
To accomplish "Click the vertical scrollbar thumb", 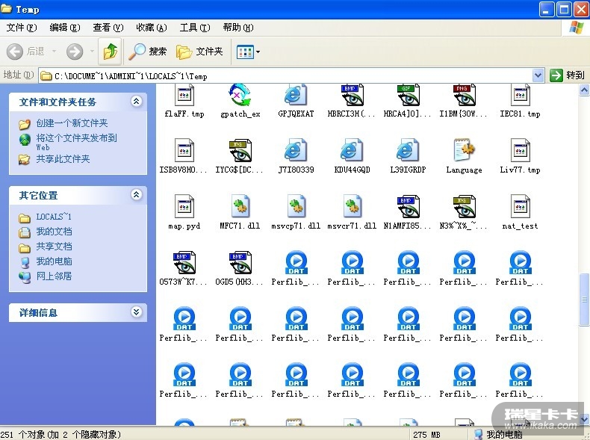I will 584,300.
